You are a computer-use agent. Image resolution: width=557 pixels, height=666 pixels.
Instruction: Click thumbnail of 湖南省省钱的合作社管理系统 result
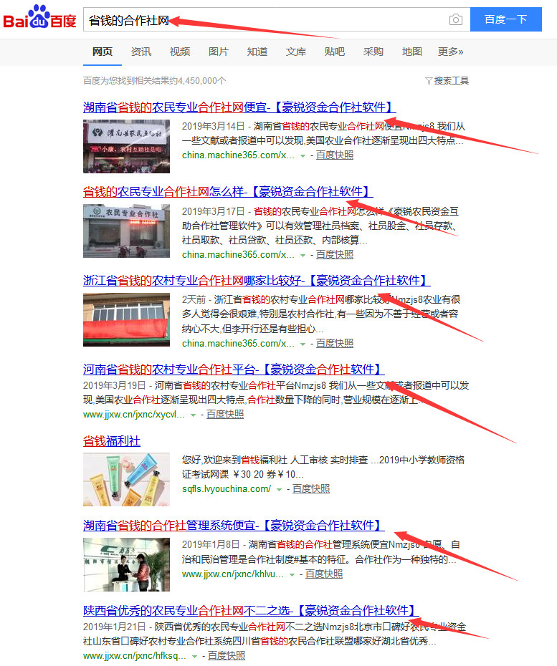(126, 564)
